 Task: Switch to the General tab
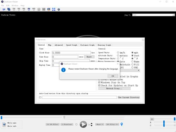click(x=41, y=45)
